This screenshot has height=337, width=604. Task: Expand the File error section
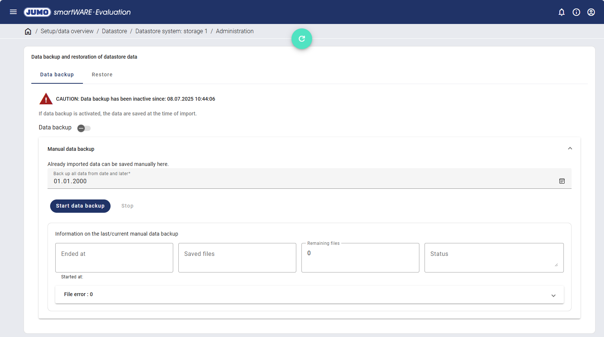pos(553,295)
